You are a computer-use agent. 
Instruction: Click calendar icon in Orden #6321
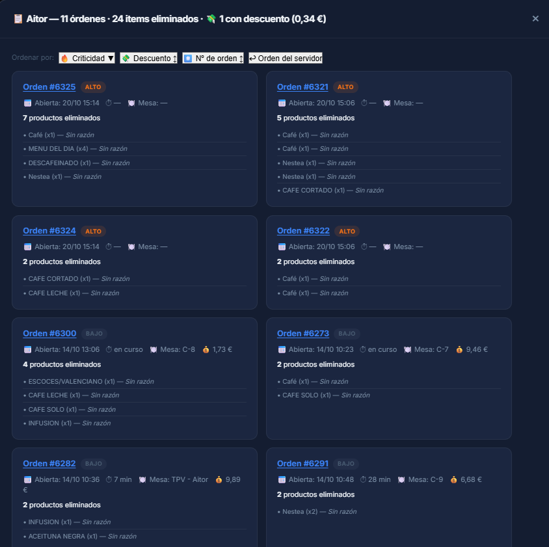coord(282,103)
